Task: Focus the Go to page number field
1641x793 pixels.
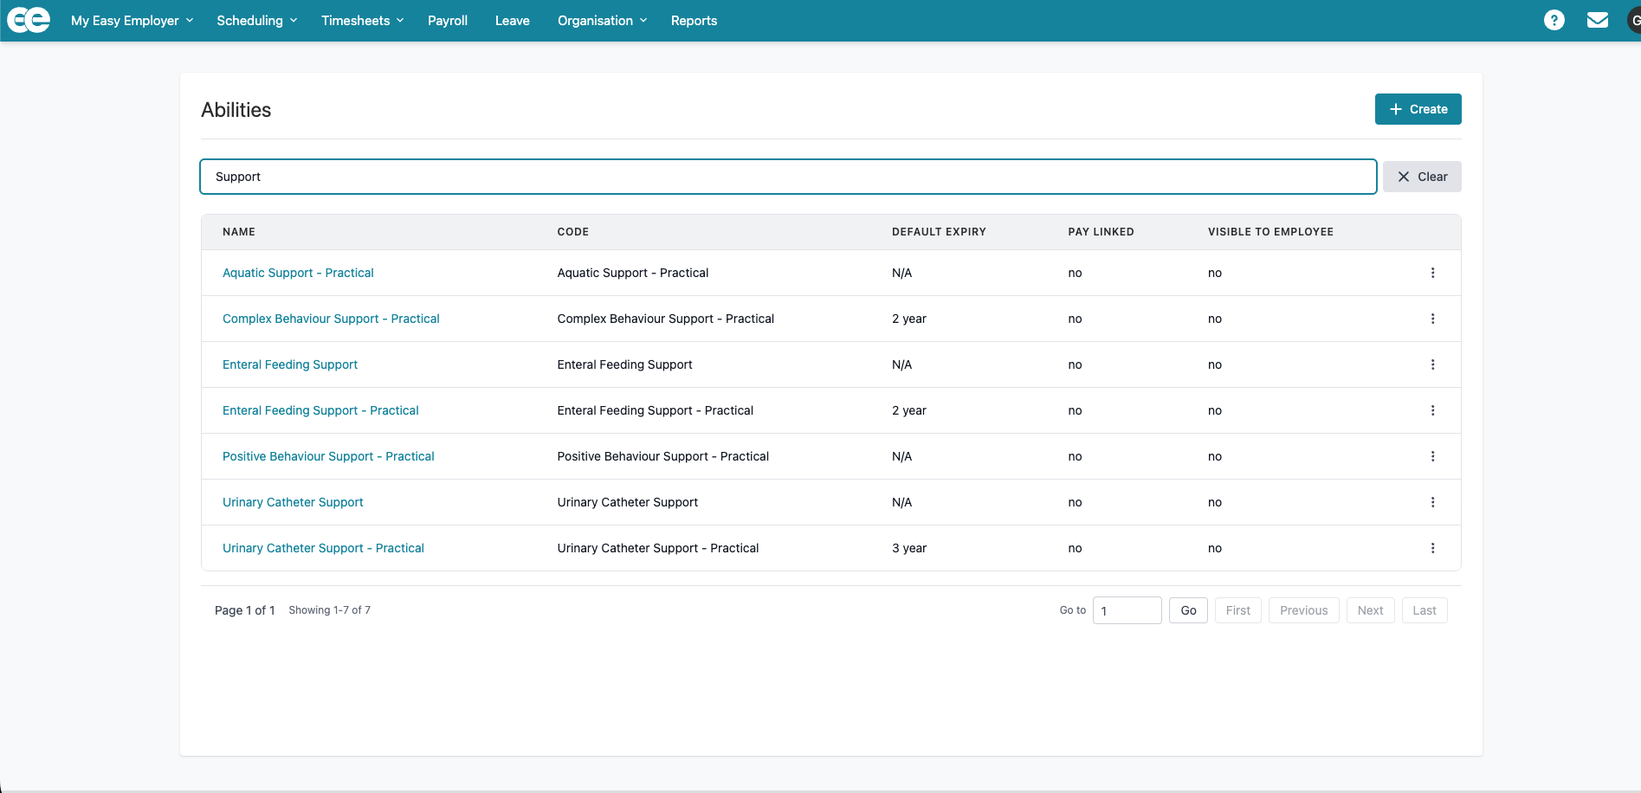Action: pyautogui.click(x=1127, y=610)
